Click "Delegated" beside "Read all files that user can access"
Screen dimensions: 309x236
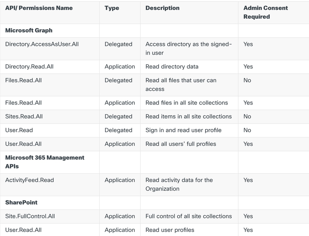118,81
